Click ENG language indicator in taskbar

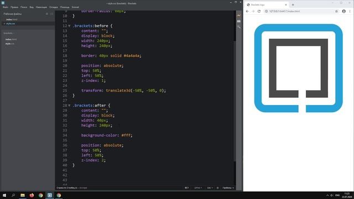337,195
